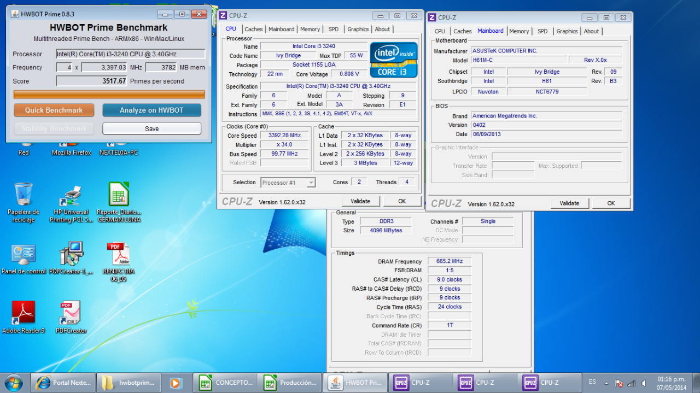The image size is (700, 393).
Task: Click Validate in the Mainboard CPU-Z window
Action: [x=569, y=203]
